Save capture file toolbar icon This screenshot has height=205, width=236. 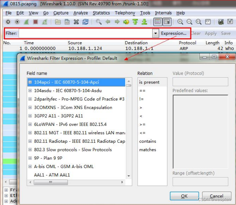67,22
